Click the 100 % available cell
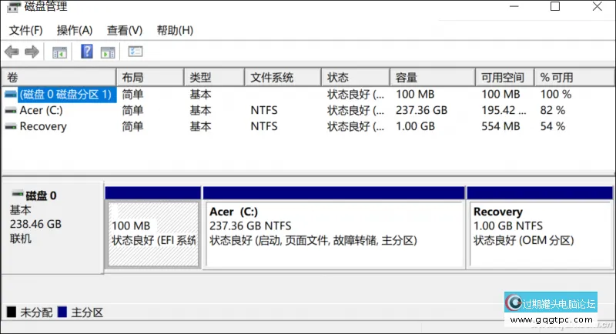 [x=556, y=94]
